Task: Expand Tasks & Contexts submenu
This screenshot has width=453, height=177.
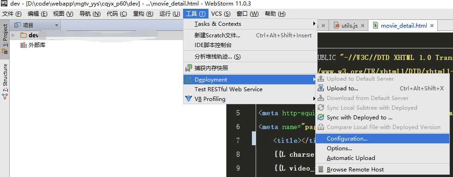Action: tap(250, 24)
